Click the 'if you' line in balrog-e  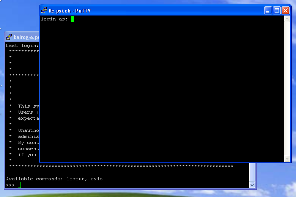[27, 155]
